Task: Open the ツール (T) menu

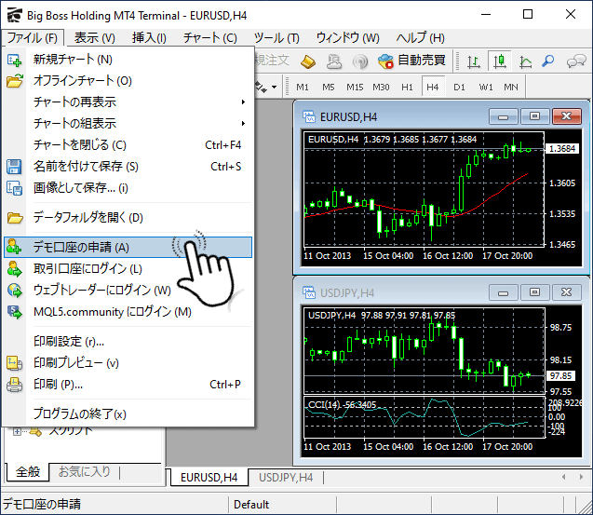Action: (276, 38)
